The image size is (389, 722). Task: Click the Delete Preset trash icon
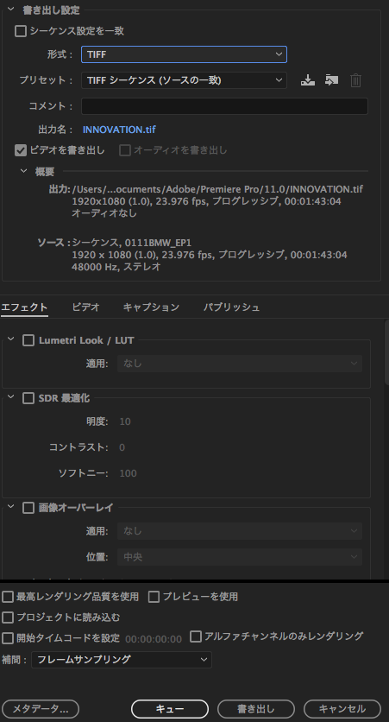pyautogui.click(x=355, y=80)
